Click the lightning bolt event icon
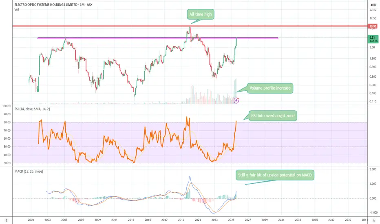Image resolution: width=380 pixels, height=224 pixels. (x=236, y=100)
